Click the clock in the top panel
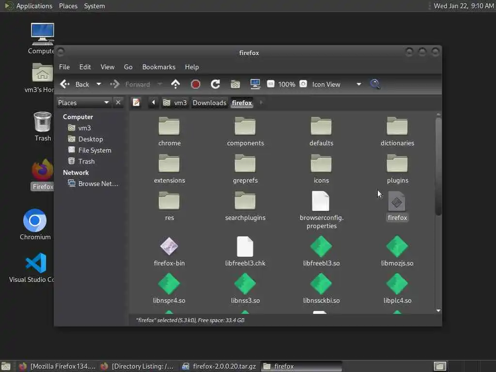The height and width of the screenshot is (372, 496). 464,6
